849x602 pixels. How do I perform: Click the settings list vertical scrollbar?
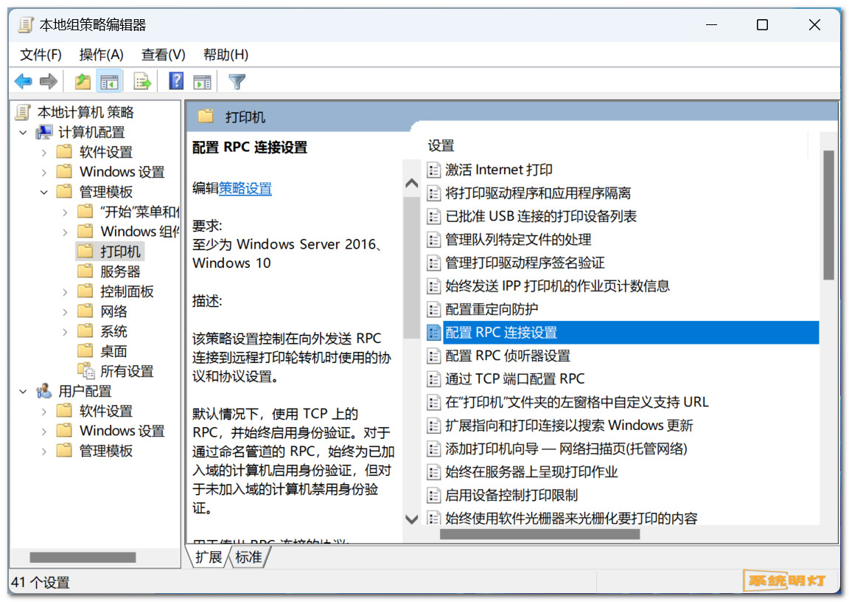click(x=828, y=215)
